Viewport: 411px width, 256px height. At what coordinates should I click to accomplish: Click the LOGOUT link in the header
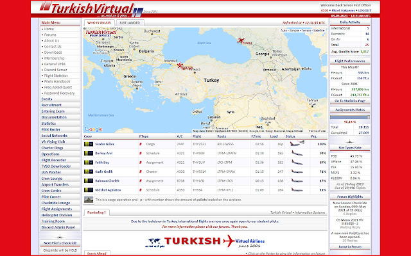point(365,10)
